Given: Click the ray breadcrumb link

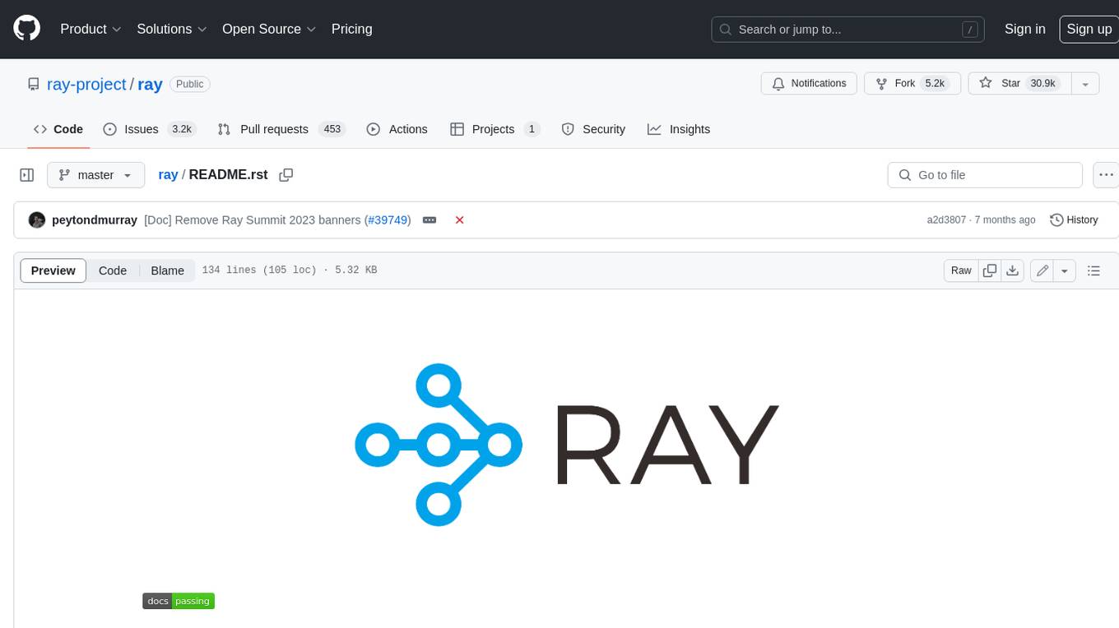Looking at the screenshot, I should coord(168,175).
